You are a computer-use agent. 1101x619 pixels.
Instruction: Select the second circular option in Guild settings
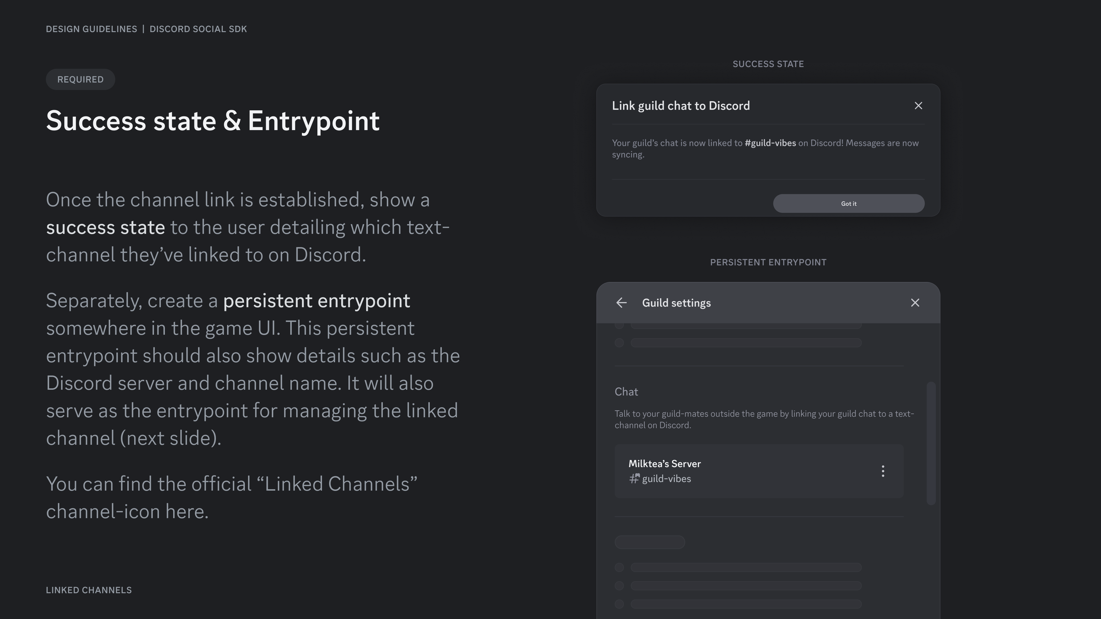[620, 343]
